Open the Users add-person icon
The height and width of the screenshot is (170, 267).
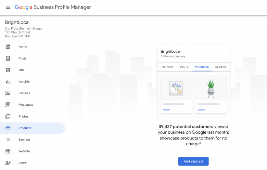point(8,163)
